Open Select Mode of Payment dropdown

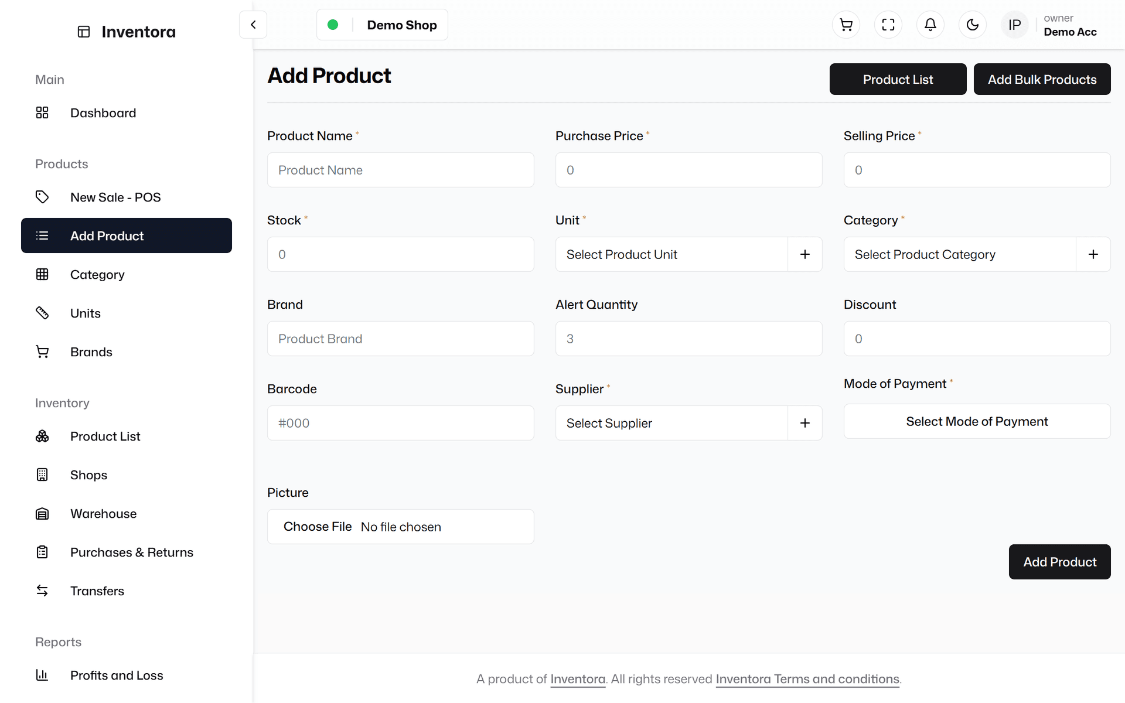click(977, 421)
